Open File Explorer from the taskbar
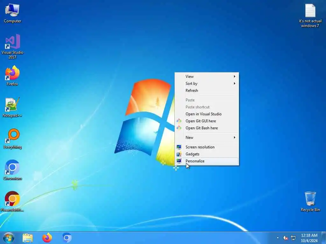326x244 pixels. click(x=28, y=238)
